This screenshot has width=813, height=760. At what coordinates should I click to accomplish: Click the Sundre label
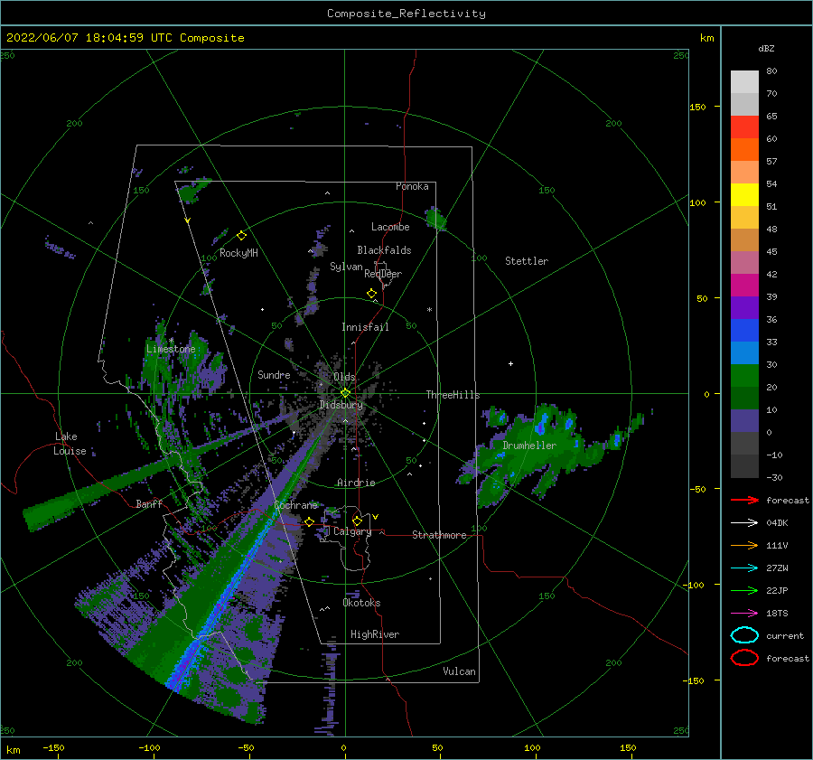click(274, 374)
